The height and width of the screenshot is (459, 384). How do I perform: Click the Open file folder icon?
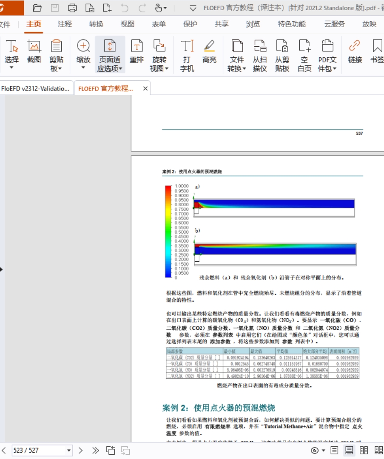[37, 8]
